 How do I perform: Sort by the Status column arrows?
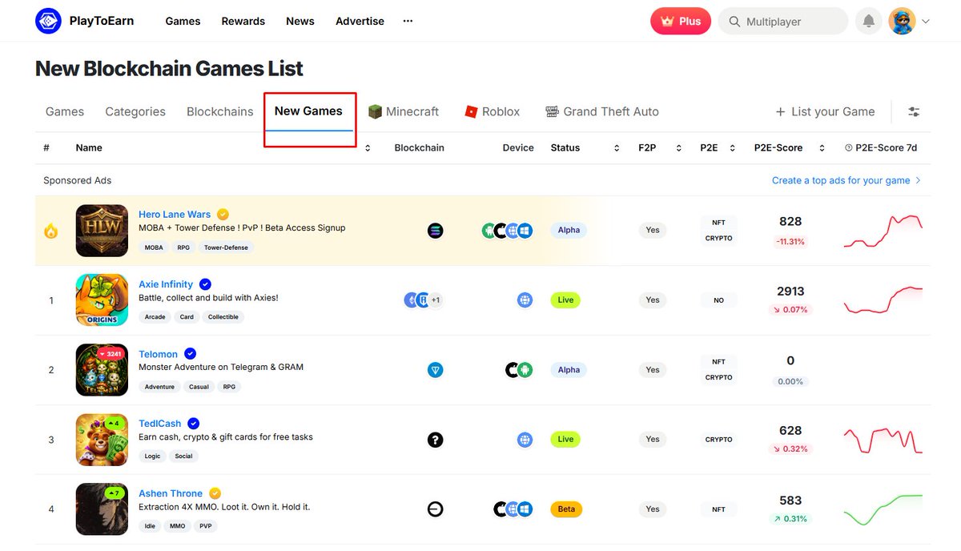pyautogui.click(x=617, y=148)
